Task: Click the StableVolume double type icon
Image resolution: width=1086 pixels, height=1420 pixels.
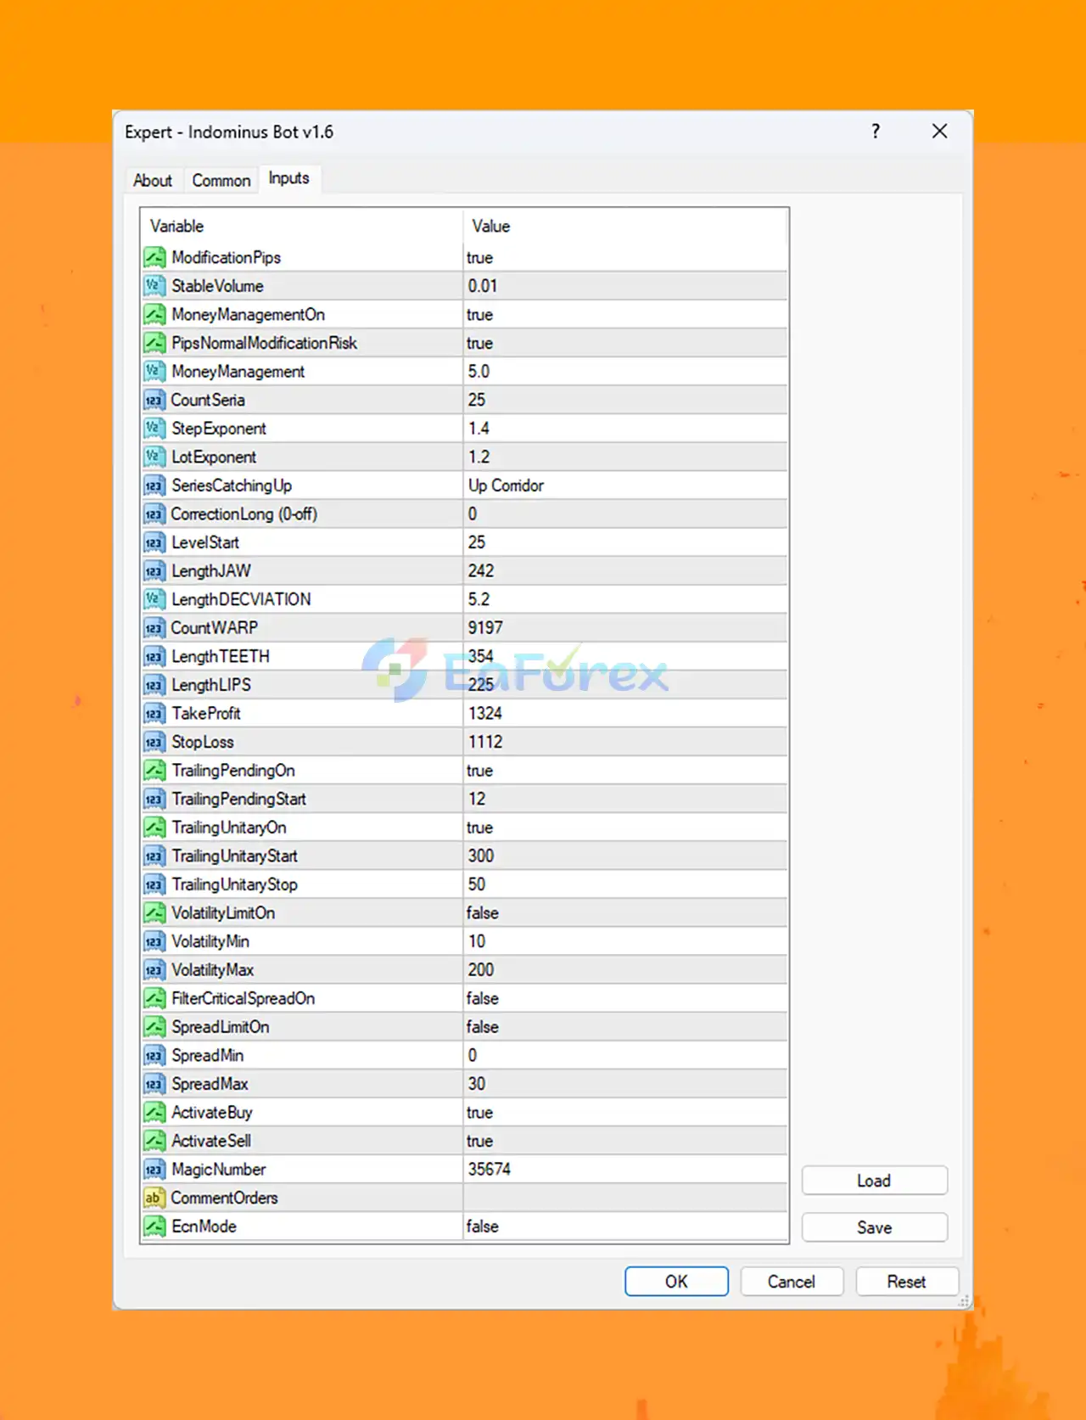Action: coord(154,286)
